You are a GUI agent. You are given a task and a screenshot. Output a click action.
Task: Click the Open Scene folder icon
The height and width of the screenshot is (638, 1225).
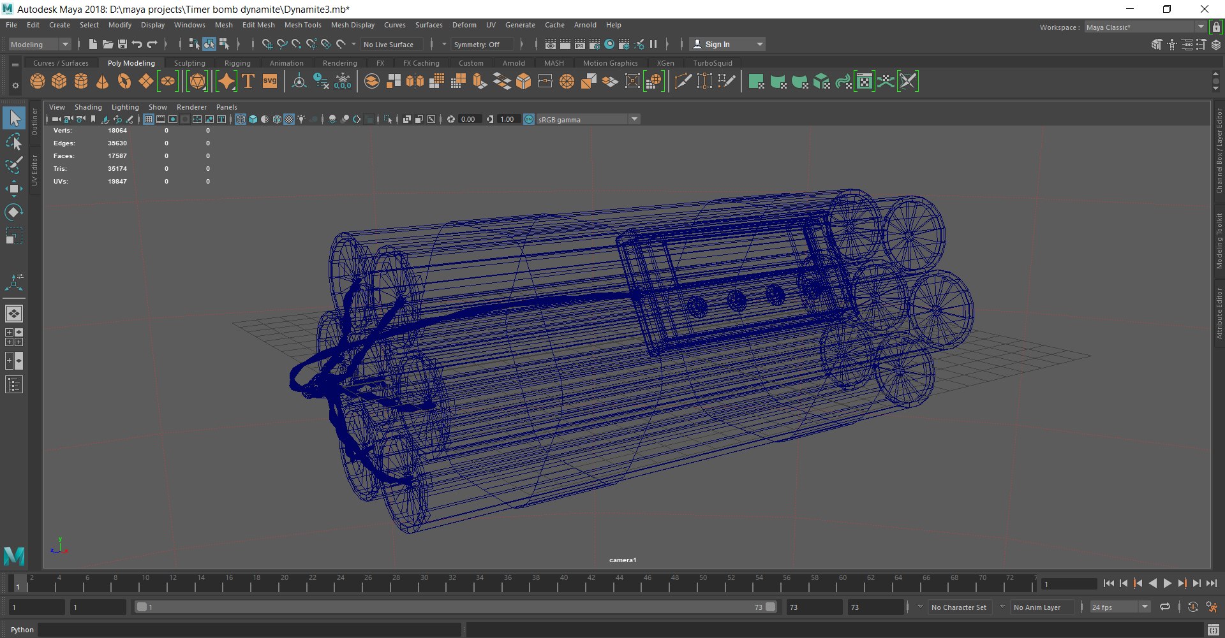click(x=108, y=44)
